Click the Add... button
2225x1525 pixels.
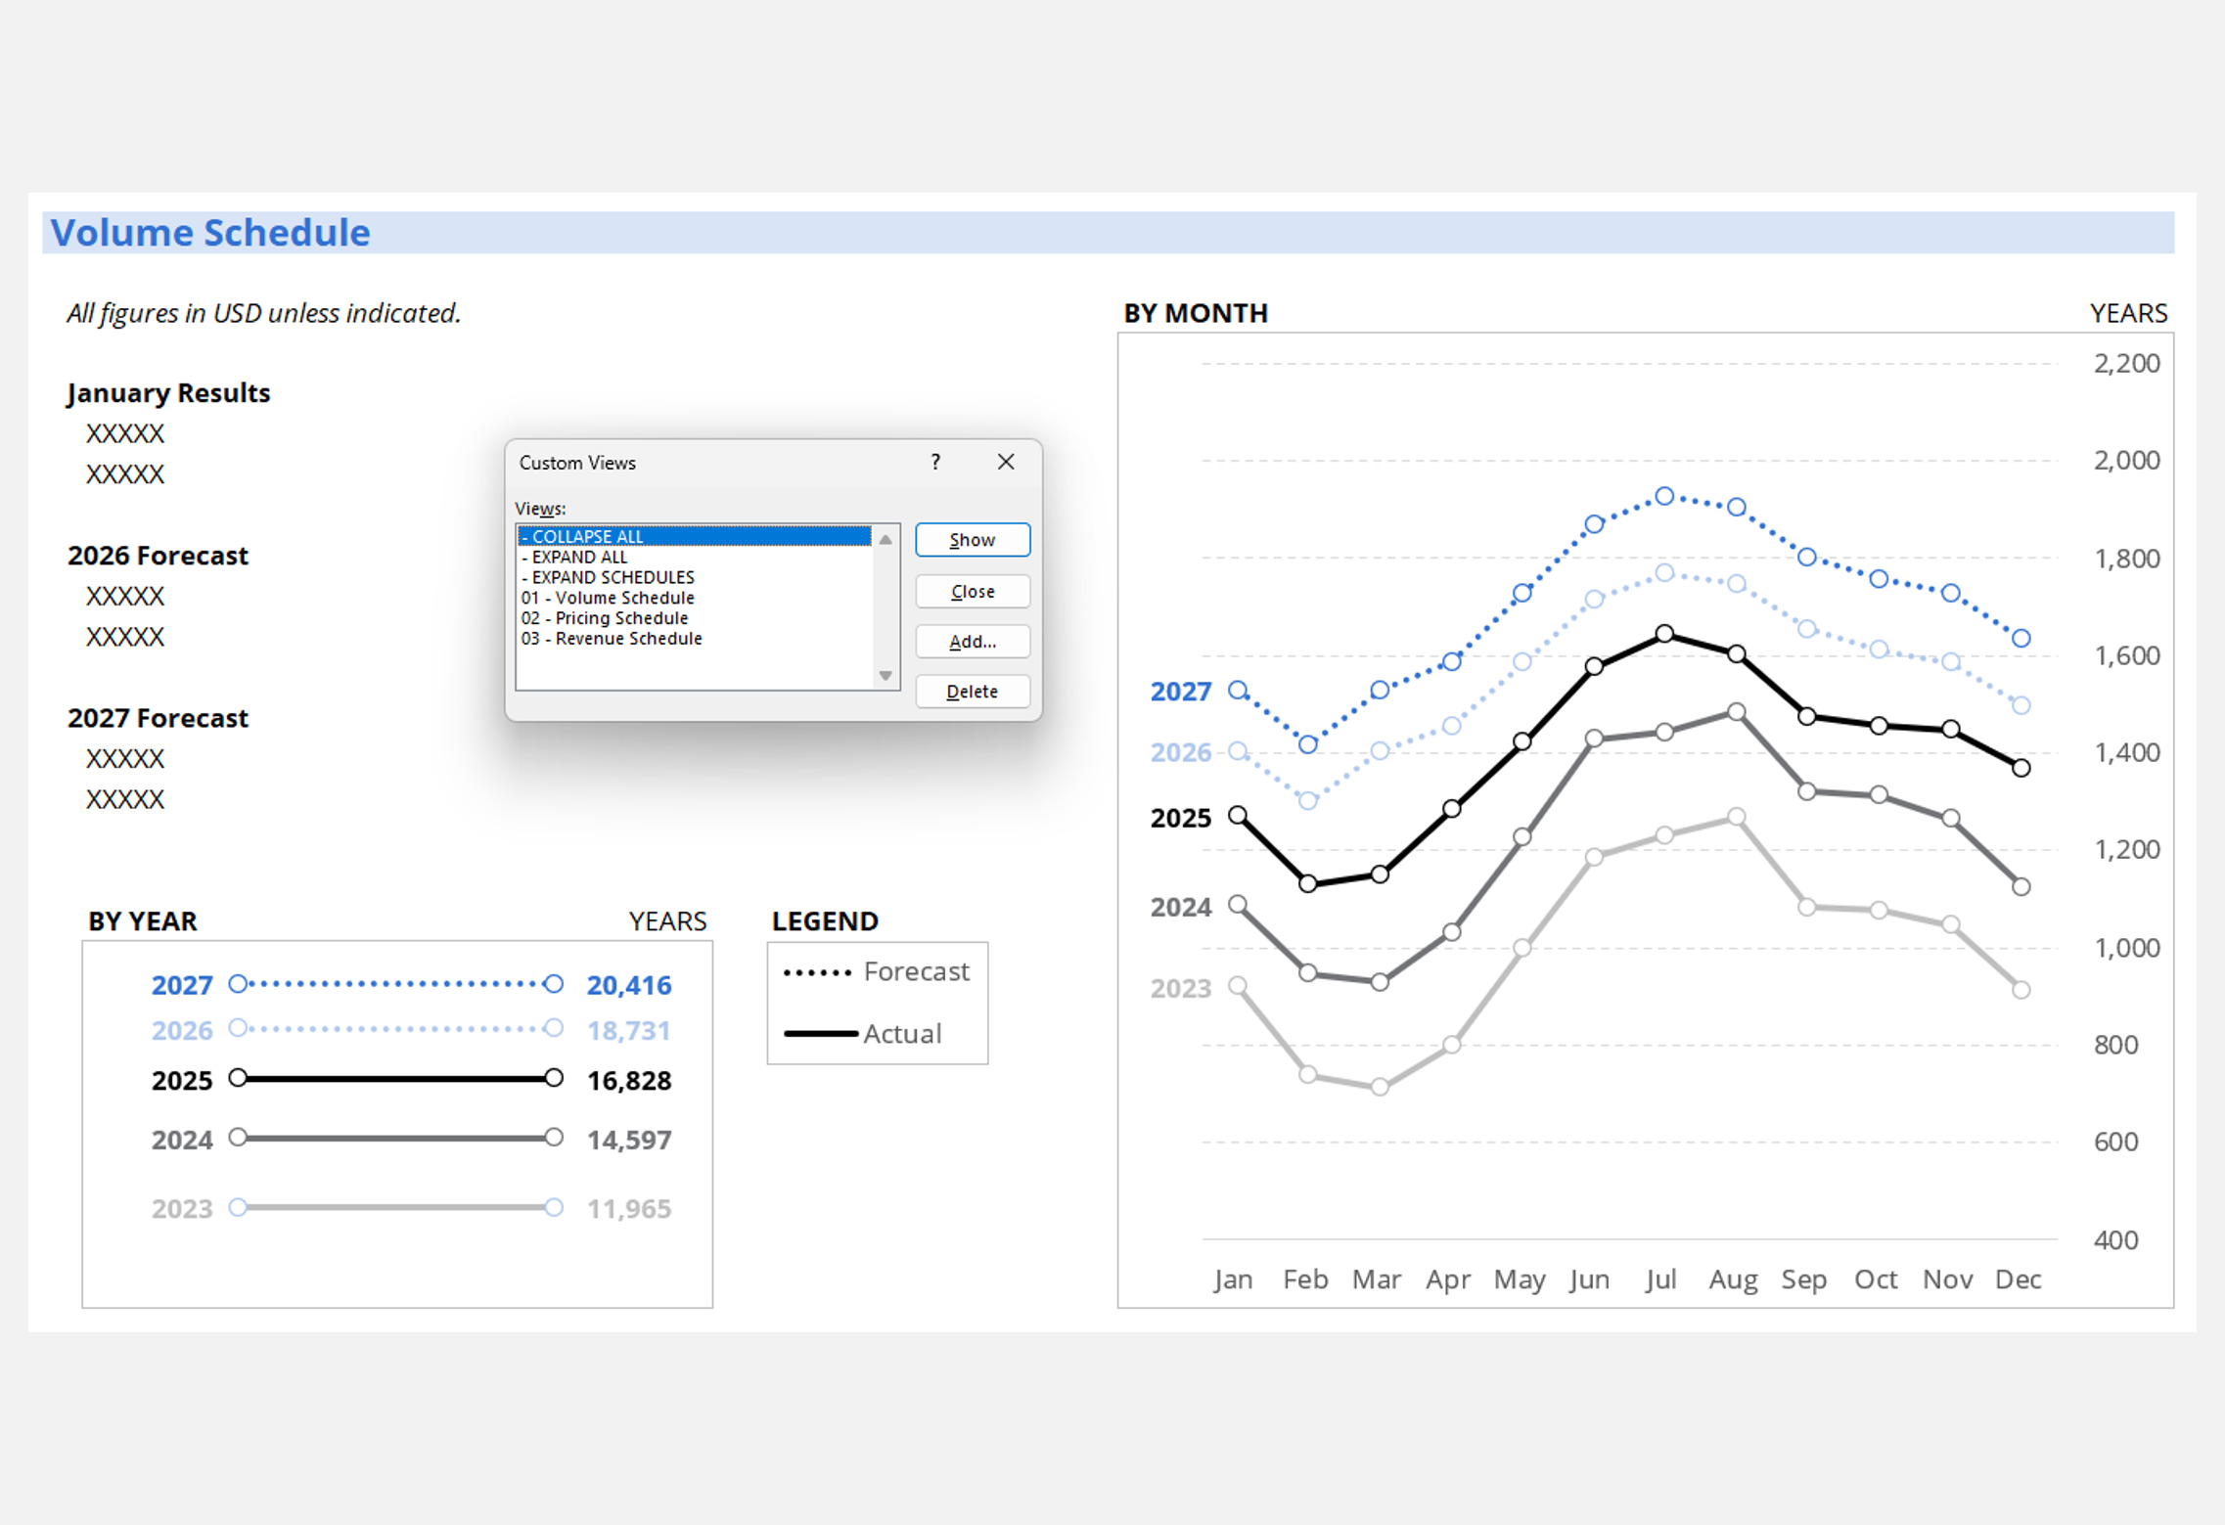pyautogui.click(x=972, y=642)
